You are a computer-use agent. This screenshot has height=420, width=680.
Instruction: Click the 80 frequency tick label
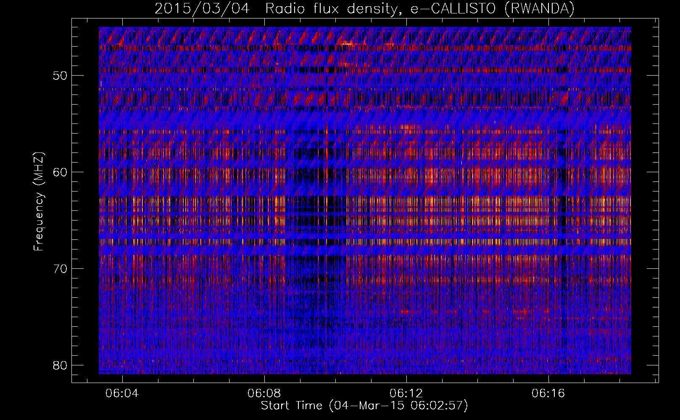click(60, 365)
